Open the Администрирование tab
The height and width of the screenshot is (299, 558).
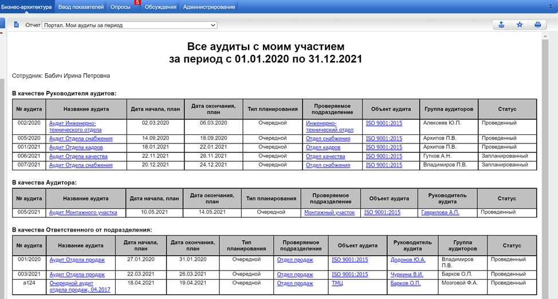coord(209,7)
